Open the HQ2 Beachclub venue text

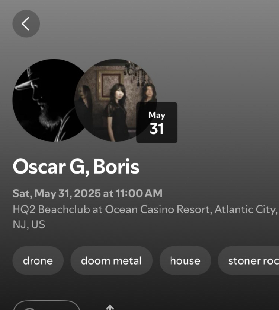(51, 209)
